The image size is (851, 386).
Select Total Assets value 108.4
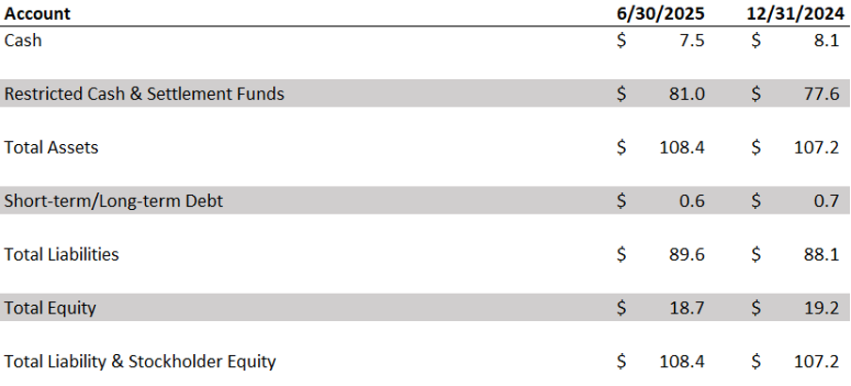coord(682,147)
